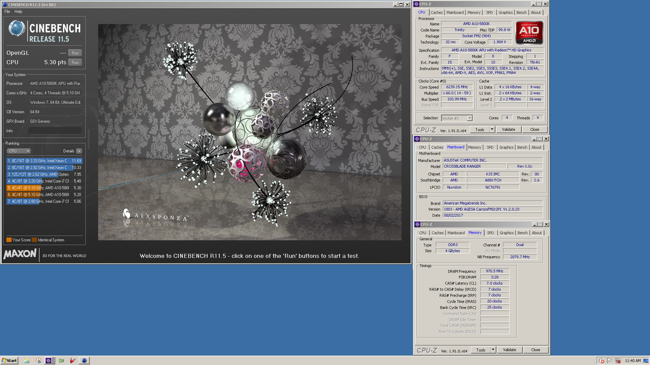Viewport: 650px width, 365px height.
Task: Open the Snipping Tool taskbar icon
Action: click(38, 361)
